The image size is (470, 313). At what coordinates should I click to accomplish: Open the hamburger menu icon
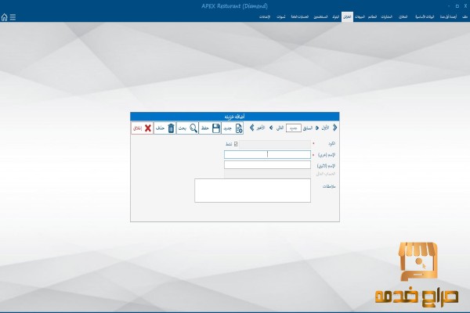13,16
